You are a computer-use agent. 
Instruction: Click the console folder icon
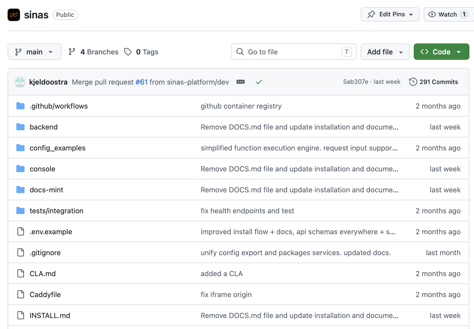click(20, 169)
